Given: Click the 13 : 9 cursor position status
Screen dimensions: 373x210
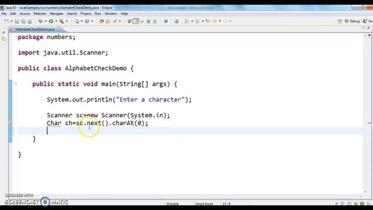Looking at the screenshot, I should (227, 204).
